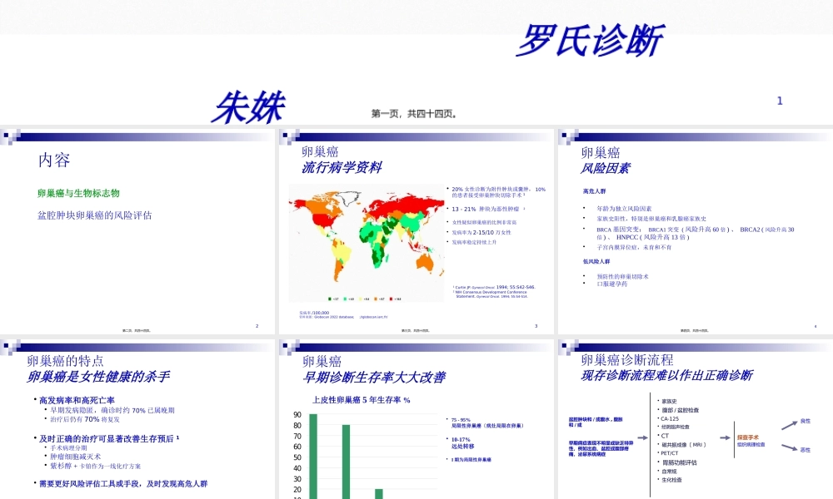
Task: Click the page number 1 at top right
Action: (778, 101)
